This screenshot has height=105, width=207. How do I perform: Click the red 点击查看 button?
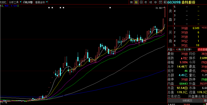202,49
